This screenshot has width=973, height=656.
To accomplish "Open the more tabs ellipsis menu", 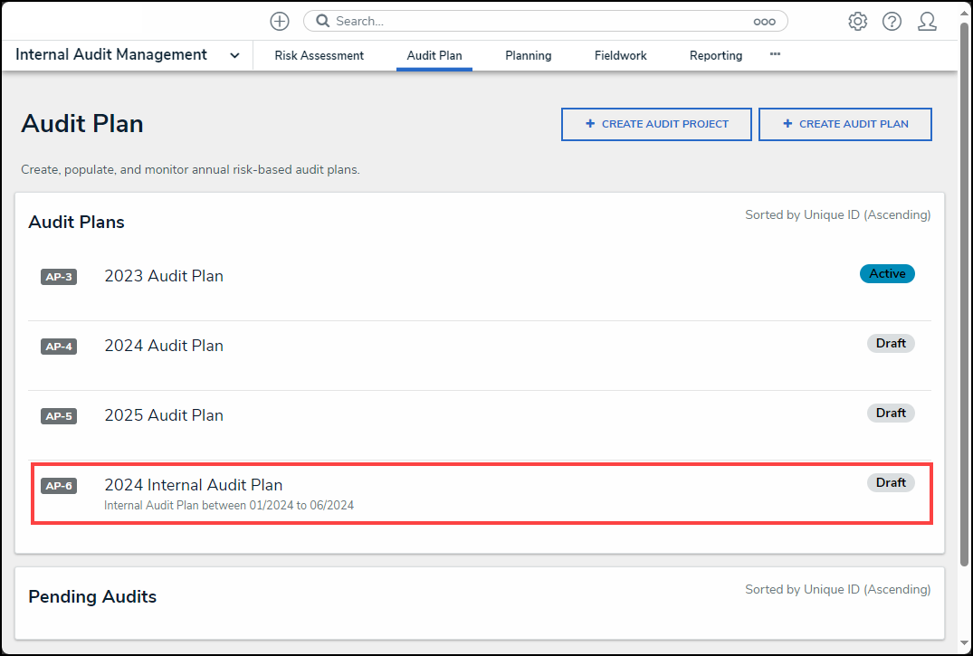I will coord(775,54).
